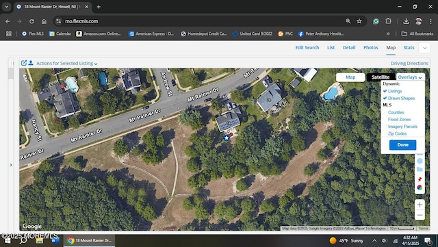Enable the Imagery Parcels overlay
This screenshot has width=438, height=247.
[x=402, y=127]
